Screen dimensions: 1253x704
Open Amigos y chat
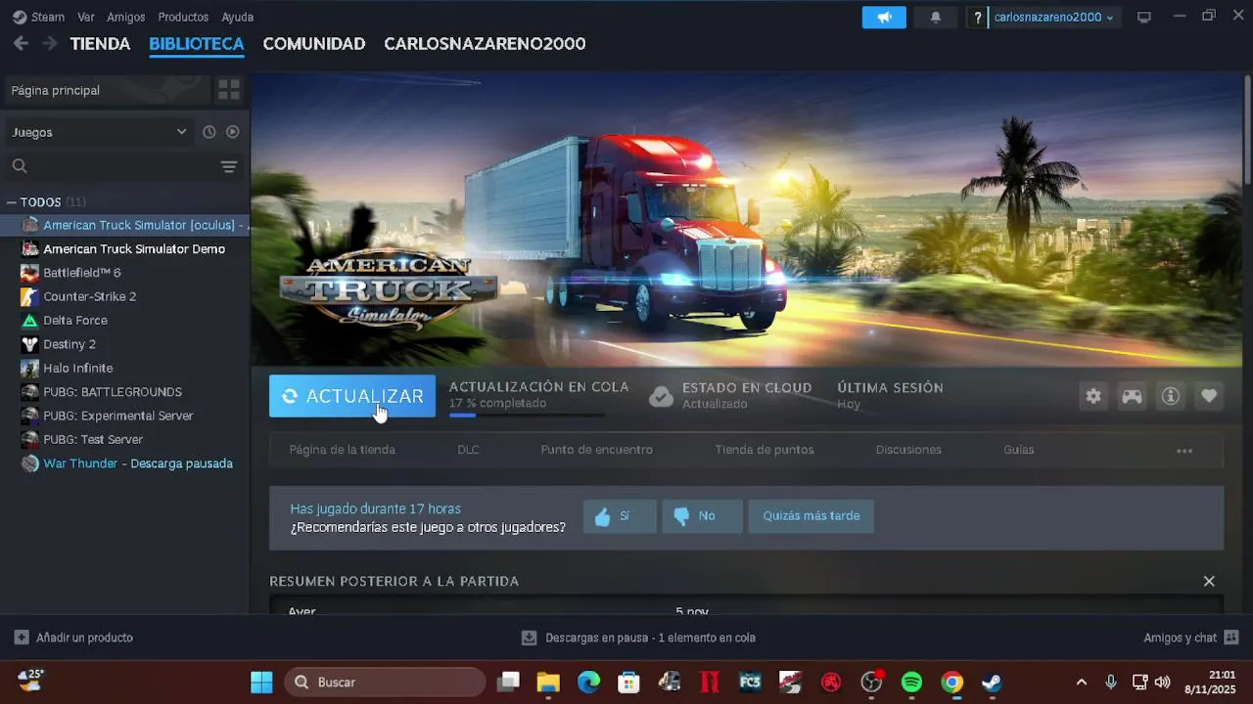tap(1191, 638)
